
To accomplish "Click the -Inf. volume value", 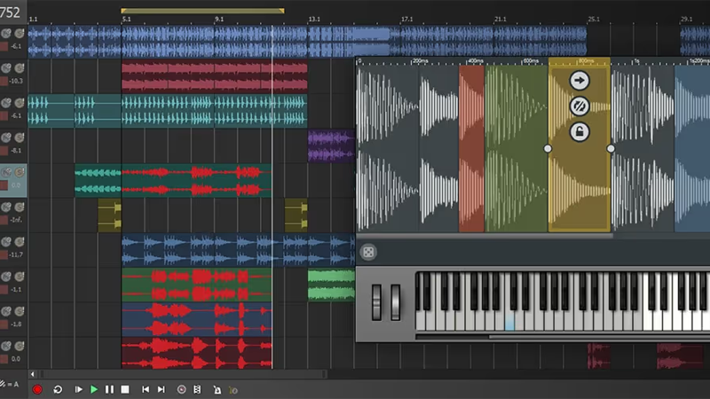I will click(16, 220).
